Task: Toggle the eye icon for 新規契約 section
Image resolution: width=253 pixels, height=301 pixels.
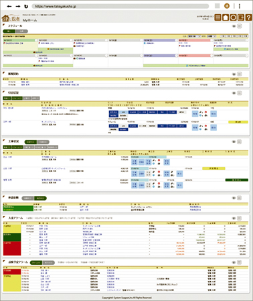Action: tap(234, 74)
